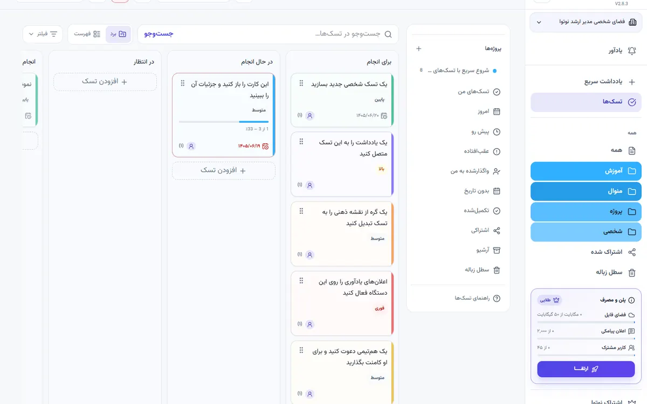The height and width of the screenshot is (404, 647).
Task: Click drag handle on یک یادداشت card
Action: (301, 142)
